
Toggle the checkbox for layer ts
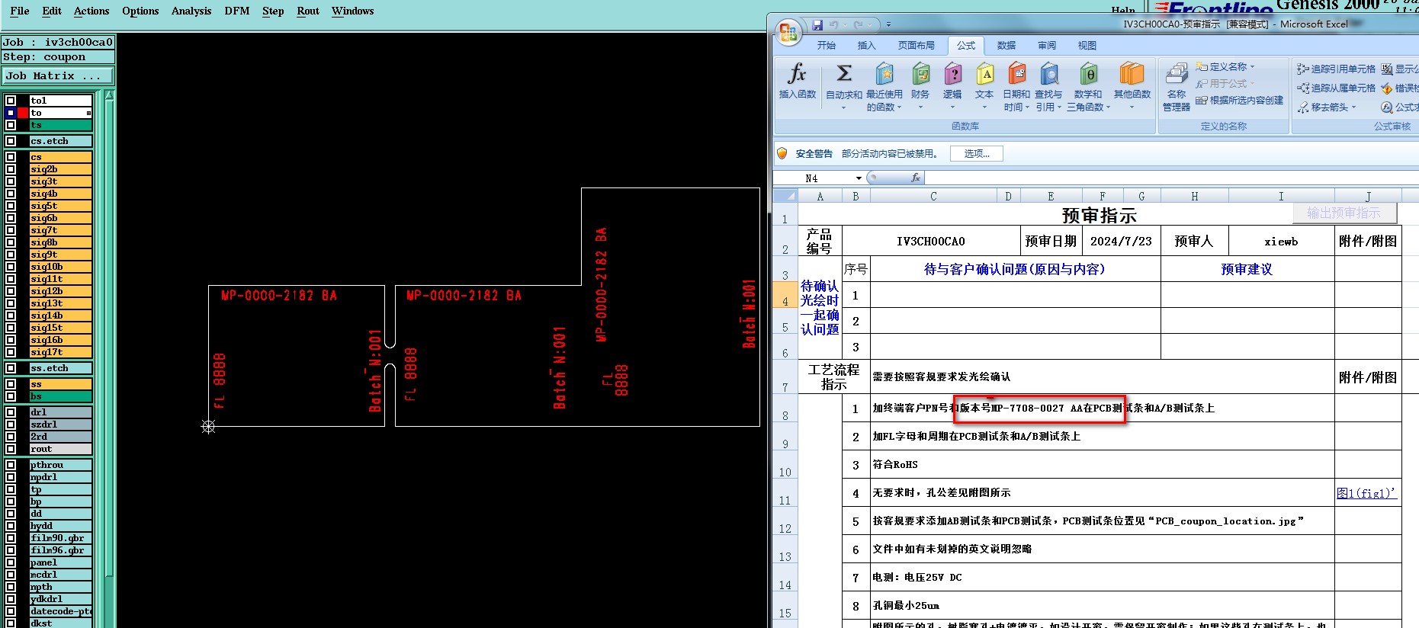[11, 125]
